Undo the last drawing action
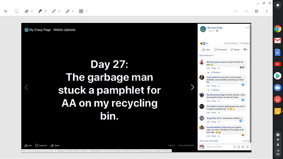 [236, 11]
